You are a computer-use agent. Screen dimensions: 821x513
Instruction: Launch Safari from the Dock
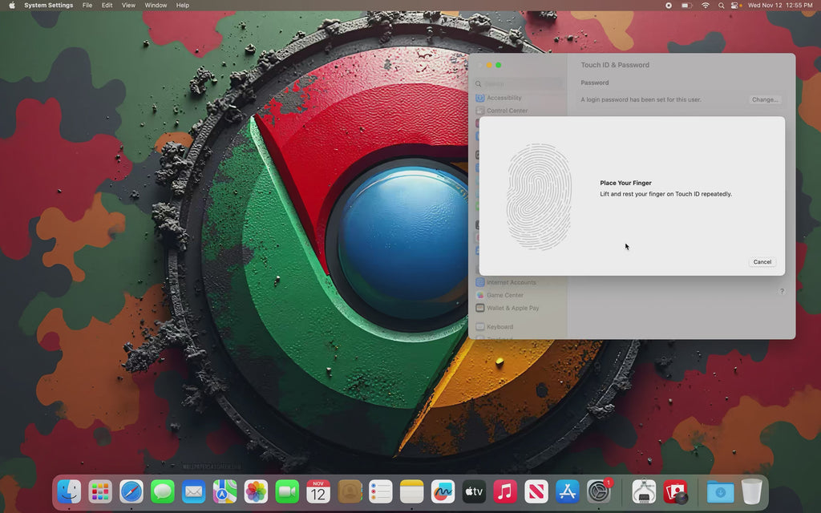(x=131, y=491)
